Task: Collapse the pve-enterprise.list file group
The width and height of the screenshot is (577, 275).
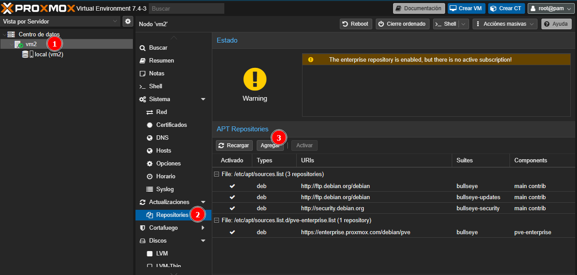Action: click(x=216, y=220)
